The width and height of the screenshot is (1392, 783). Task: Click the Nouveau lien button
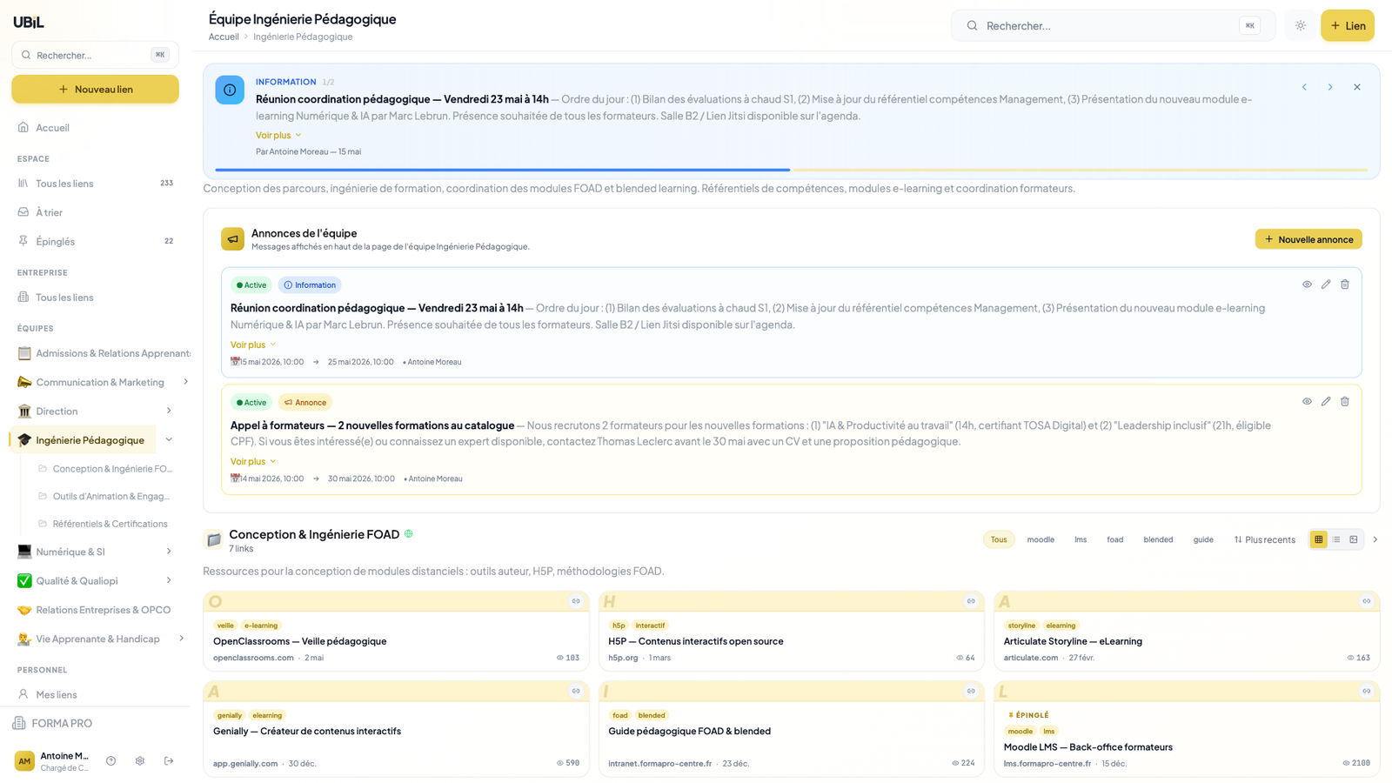tap(95, 89)
